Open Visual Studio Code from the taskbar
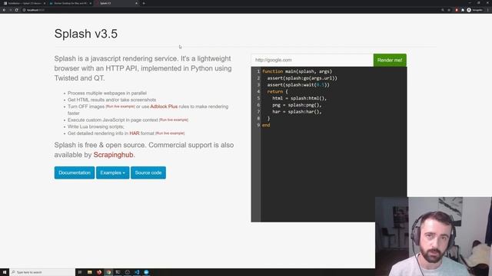This screenshot has height=276, width=492. [x=137, y=272]
